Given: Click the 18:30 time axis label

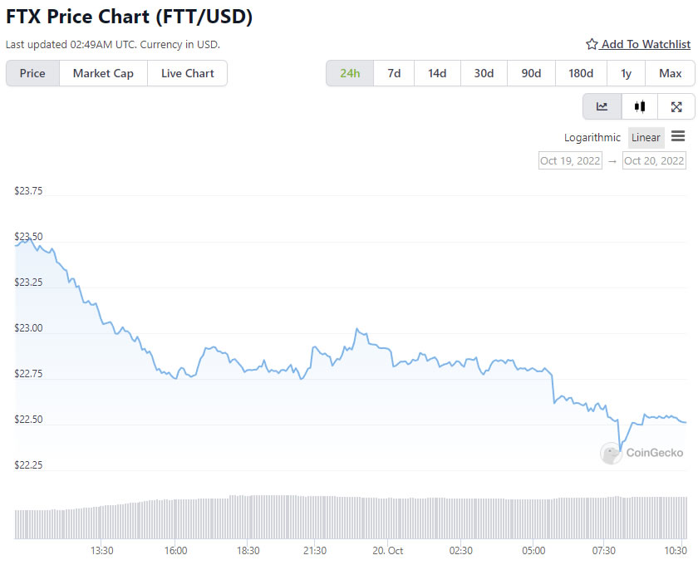Looking at the screenshot, I should tap(248, 551).
